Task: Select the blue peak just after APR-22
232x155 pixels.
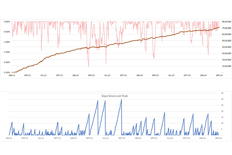Action: click(97, 101)
